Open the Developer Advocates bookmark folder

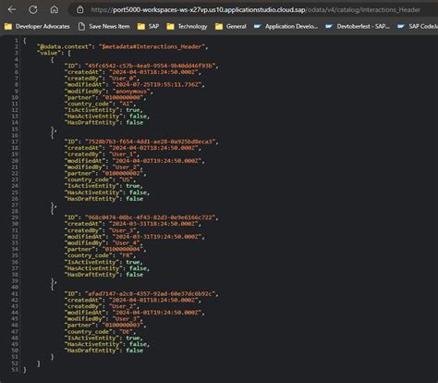(x=37, y=27)
